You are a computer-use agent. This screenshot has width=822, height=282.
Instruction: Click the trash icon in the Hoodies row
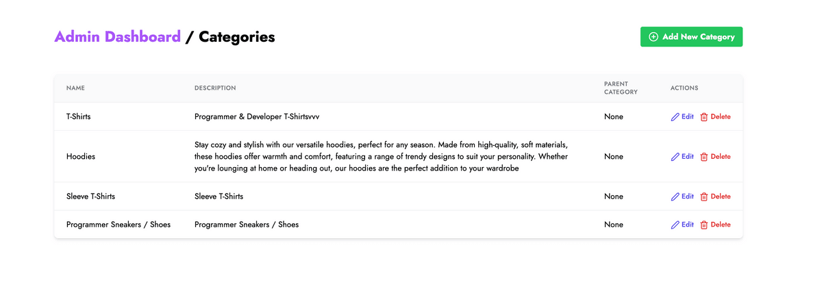(x=703, y=157)
